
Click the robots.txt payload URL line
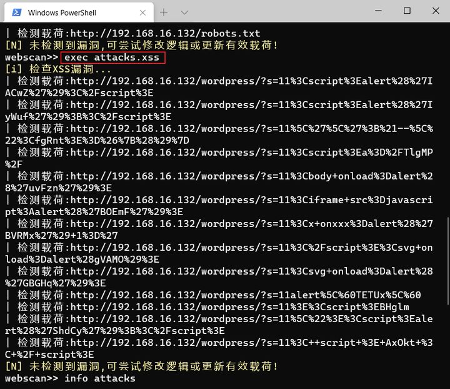pyautogui.click(x=133, y=33)
